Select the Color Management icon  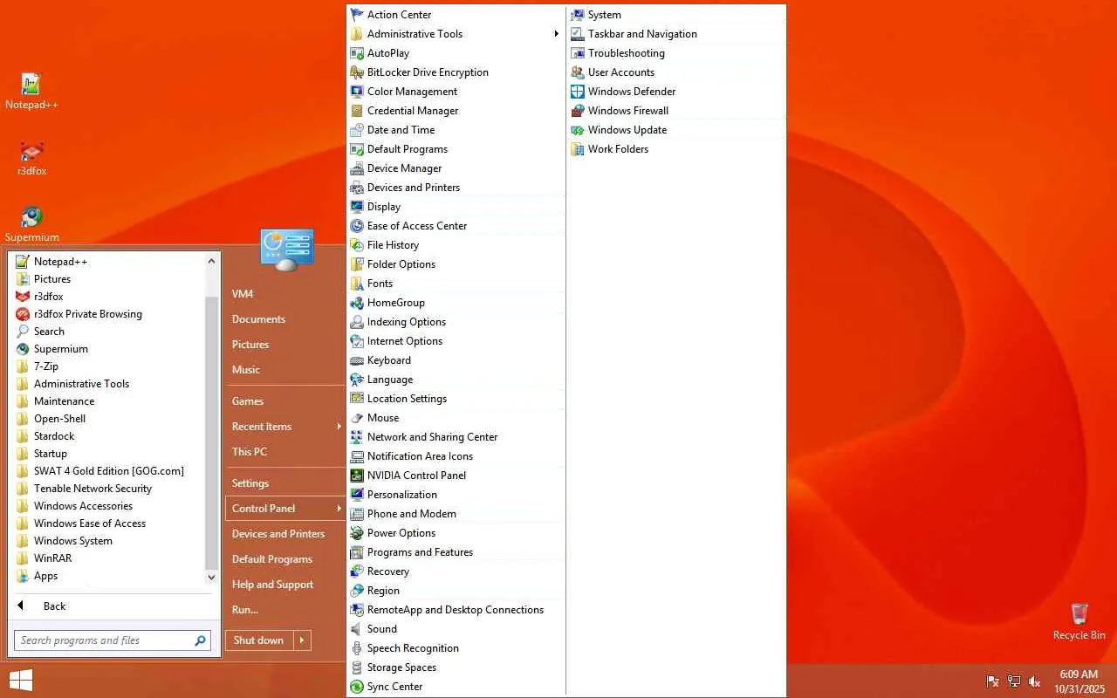[357, 92]
